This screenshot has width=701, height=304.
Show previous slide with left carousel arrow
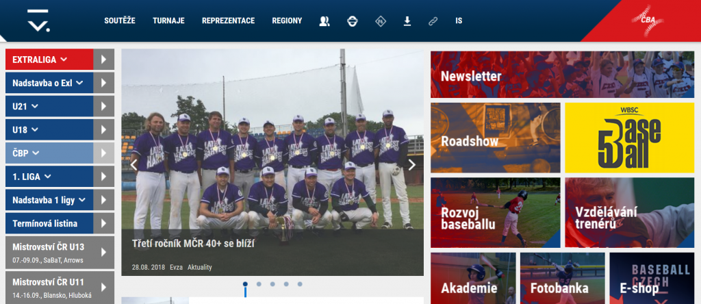pyautogui.click(x=134, y=164)
